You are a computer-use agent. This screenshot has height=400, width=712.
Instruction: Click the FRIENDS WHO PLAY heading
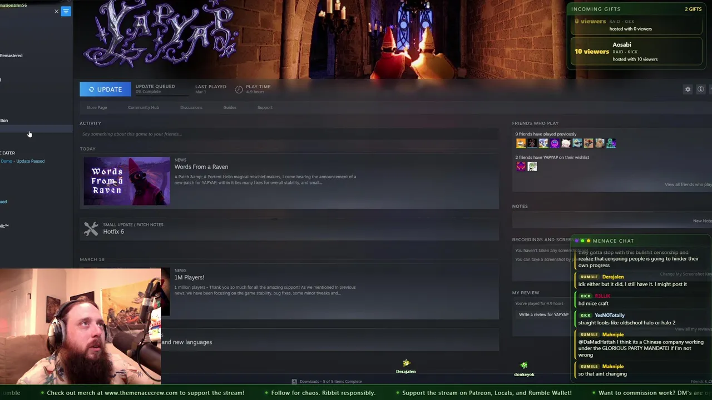point(535,123)
